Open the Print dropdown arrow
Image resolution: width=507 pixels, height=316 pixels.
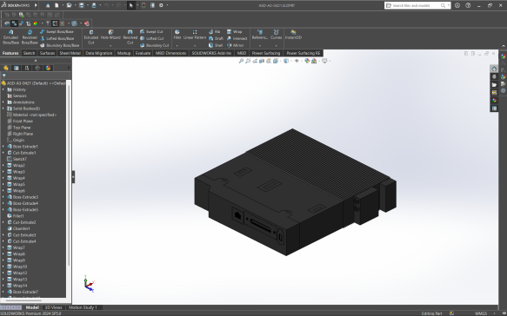[x=100, y=5]
